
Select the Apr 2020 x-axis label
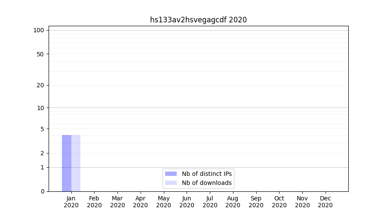click(x=141, y=202)
